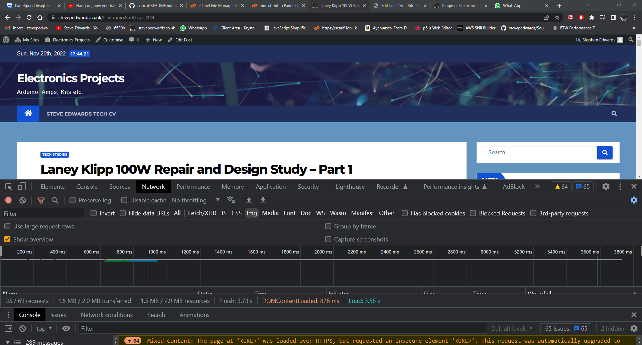Open the Network conditions drawer tab

tap(107, 315)
